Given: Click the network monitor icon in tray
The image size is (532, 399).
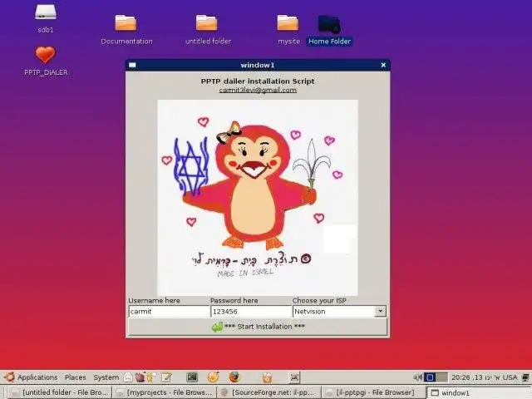Looking at the screenshot, I should [526, 377].
